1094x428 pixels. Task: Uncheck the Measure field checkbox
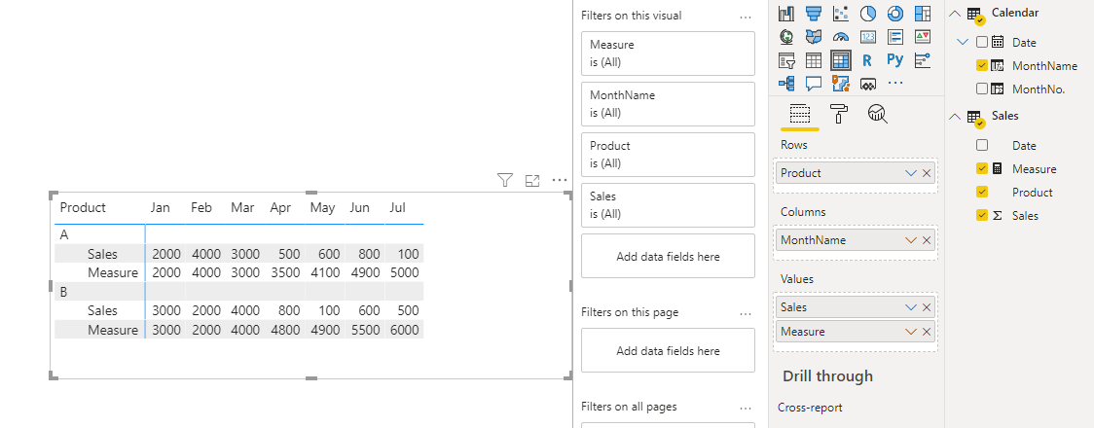(982, 168)
